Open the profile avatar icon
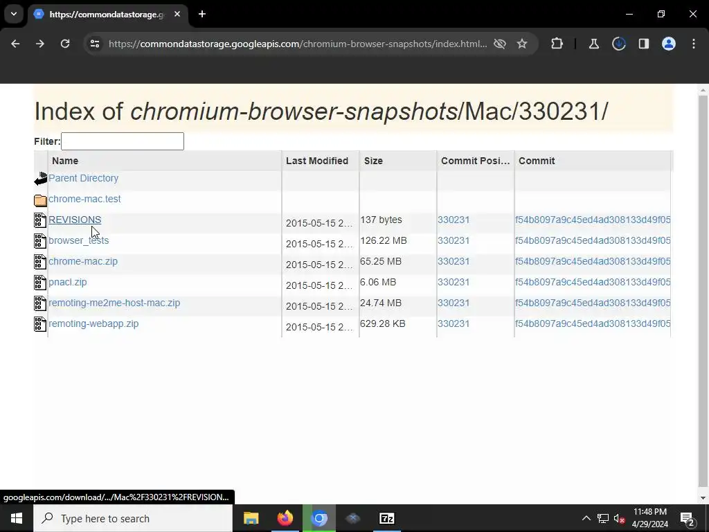Screen dimensions: 709x532 [x=669, y=44]
